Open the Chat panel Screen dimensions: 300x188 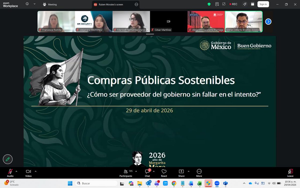[x=147, y=173]
